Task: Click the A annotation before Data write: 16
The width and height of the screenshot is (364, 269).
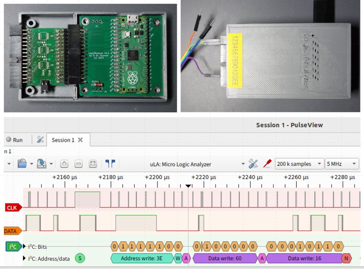Action: click(x=262, y=258)
